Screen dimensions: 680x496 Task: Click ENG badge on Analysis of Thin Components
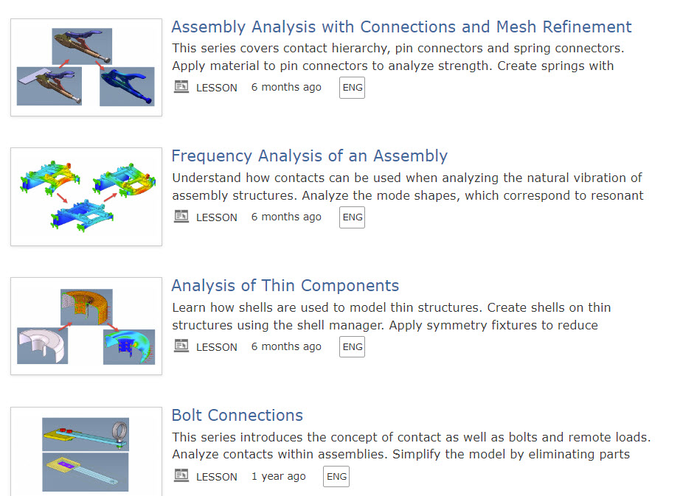pyautogui.click(x=352, y=346)
